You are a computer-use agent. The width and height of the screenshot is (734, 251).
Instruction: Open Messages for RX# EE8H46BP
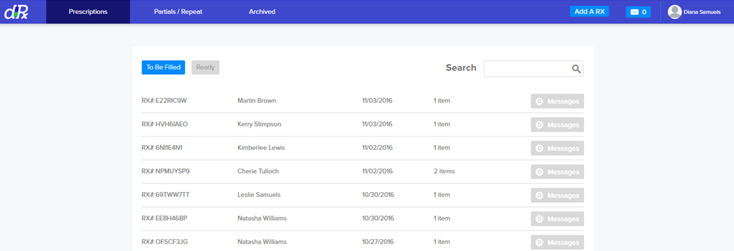pos(557,219)
